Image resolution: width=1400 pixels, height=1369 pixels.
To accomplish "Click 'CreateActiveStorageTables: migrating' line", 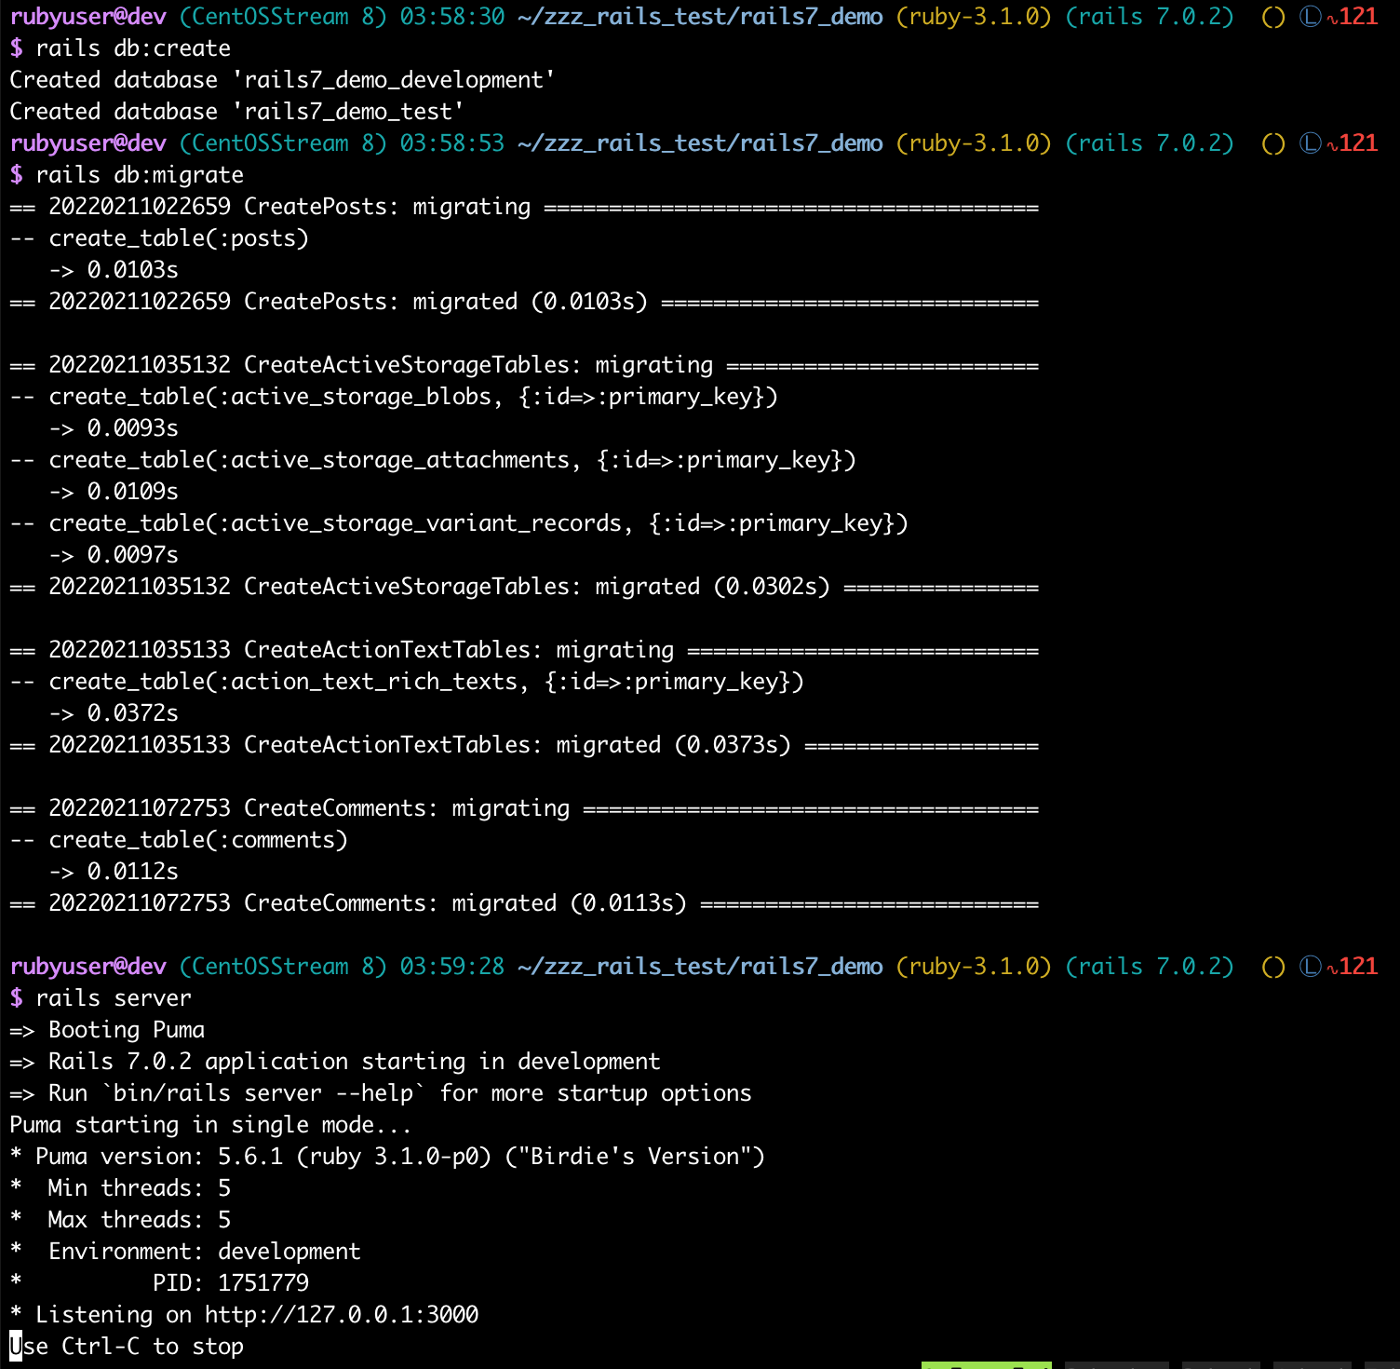I will [524, 365].
